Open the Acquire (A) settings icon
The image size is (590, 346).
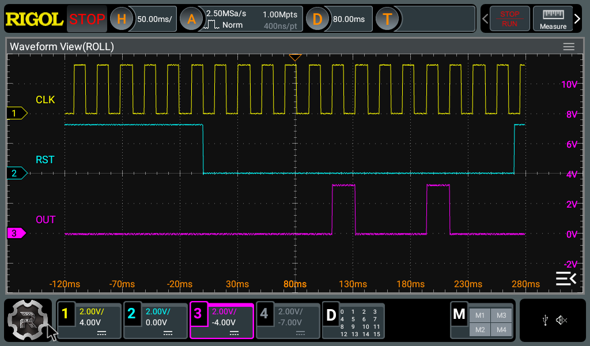pyautogui.click(x=191, y=19)
